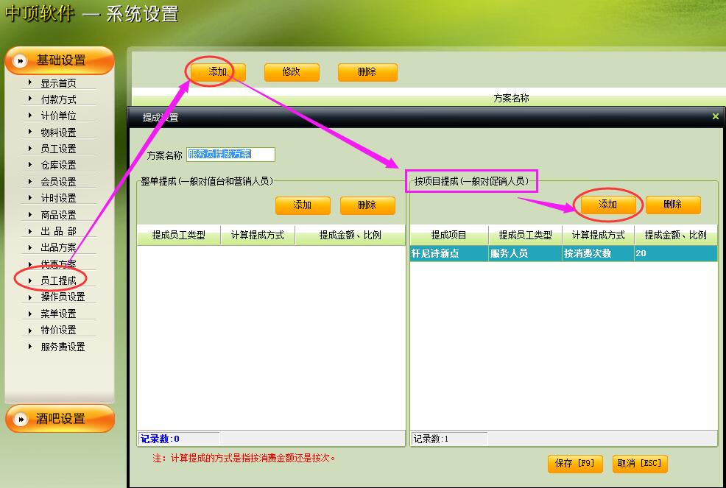The image size is (726, 488).
Task: Click 添加 under 按项目提成 section
Action: click(608, 205)
